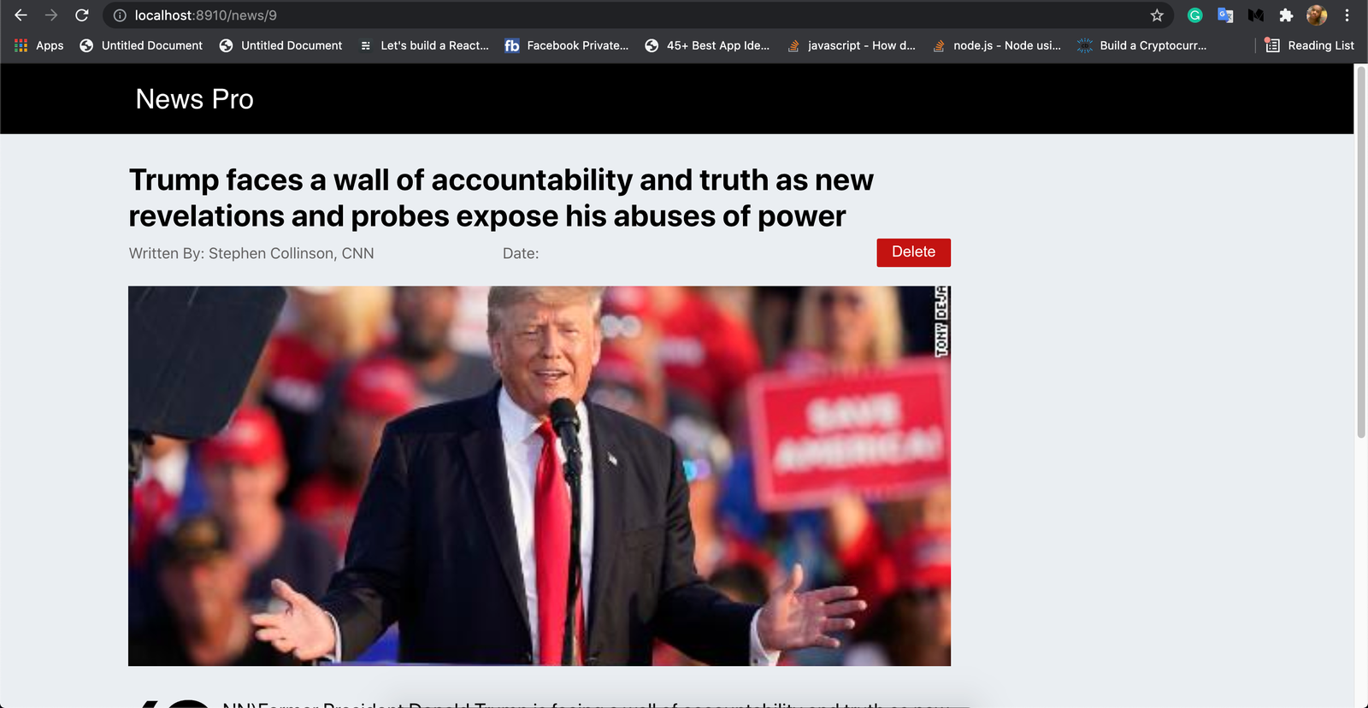
Task: Open Chrome's three-dot menu
Action: click(1347, 15)
